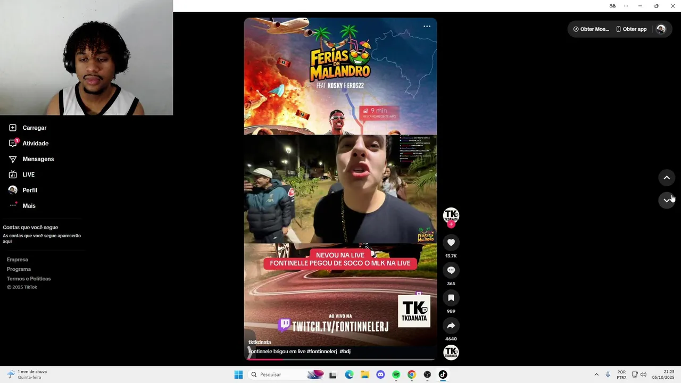Click TikTok app icon in taskbar
This screenshot has height=383, width=681.
pyautogui.click(x=443, y=374)
